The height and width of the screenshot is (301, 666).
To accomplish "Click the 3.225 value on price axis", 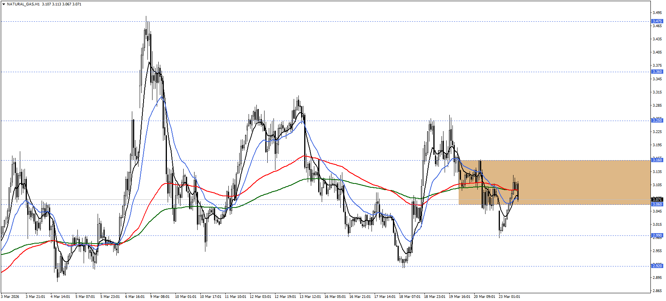I will coord(657,132).
